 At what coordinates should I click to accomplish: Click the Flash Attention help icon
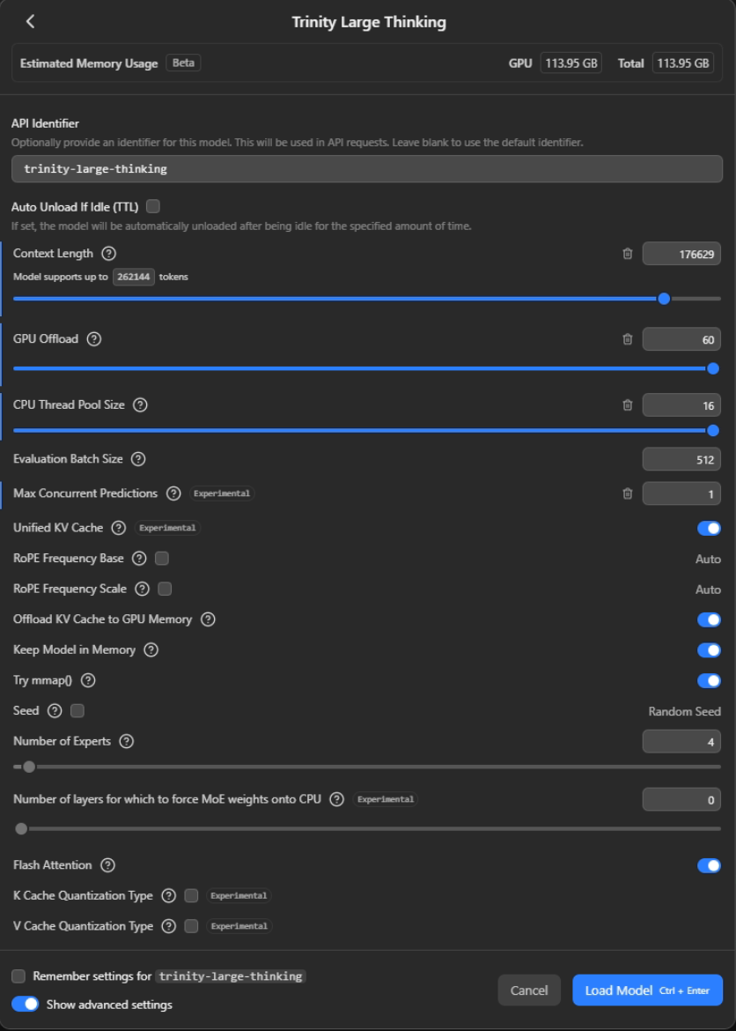pos(108,865)
